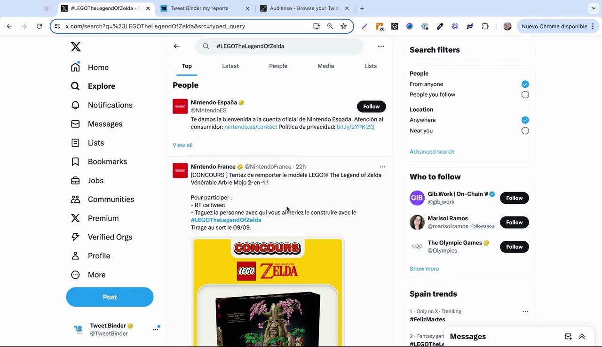
Task: Select the "People you follow" filter
Action: [x=525, y=95]
